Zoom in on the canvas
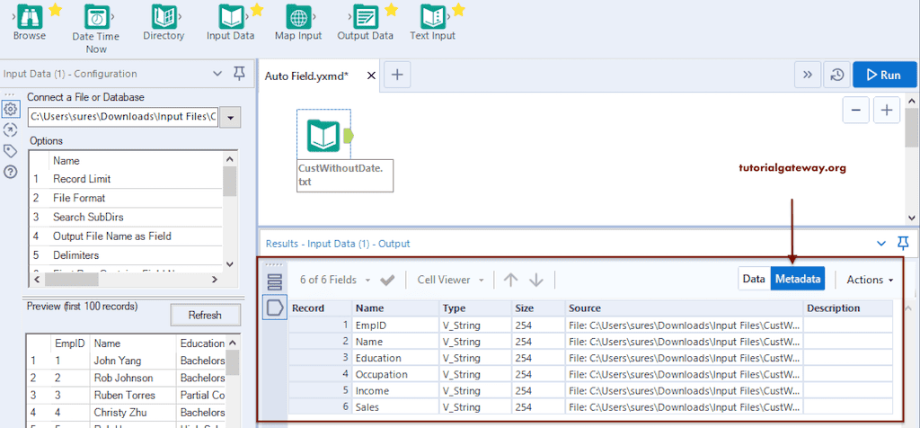Viewport: 920px width, 428px height. pos(887,110)
